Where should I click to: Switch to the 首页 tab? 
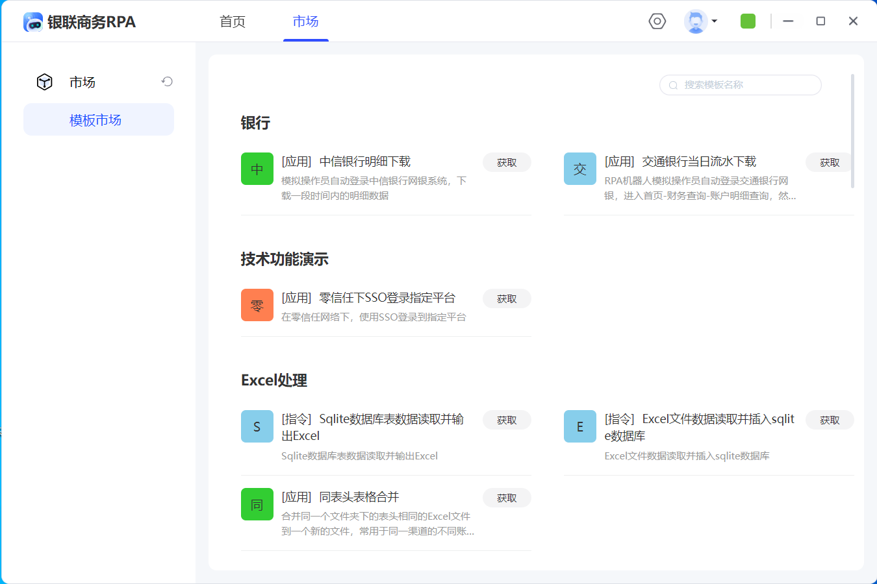click(x=233, y=21)
